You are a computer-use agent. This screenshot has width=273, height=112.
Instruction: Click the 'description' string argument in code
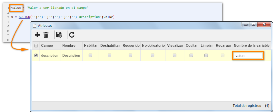(89, 17)
